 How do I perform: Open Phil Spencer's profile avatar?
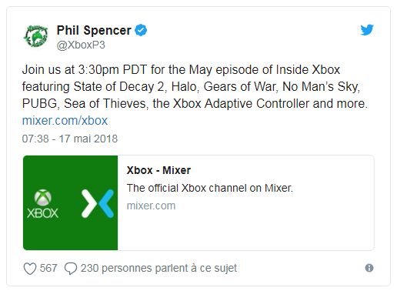[36, 36]
